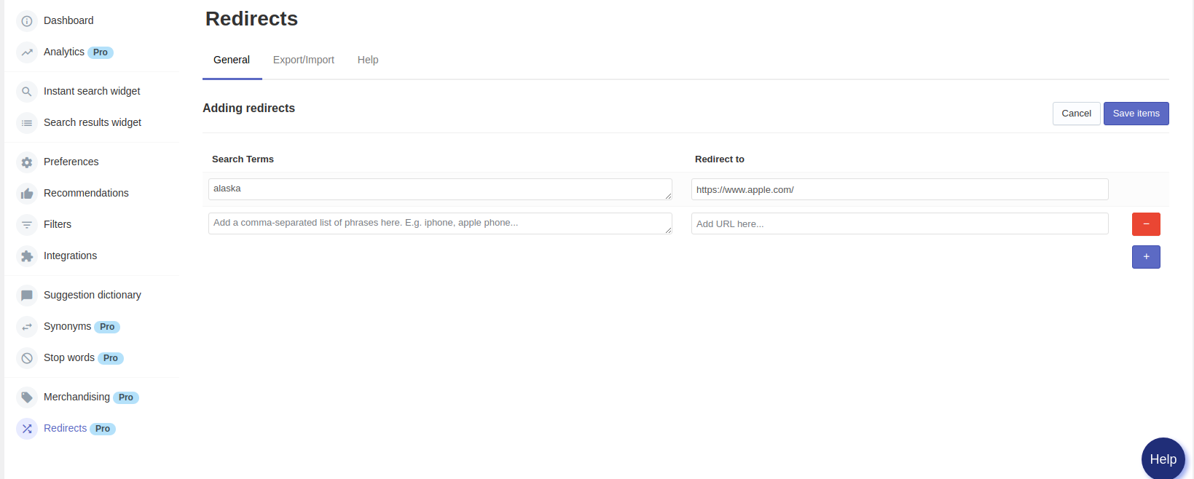Click the Redirects shuffle icon

point(27,429)
